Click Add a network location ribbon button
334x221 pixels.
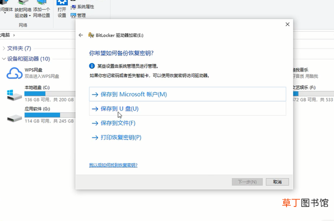coord(42,9)
